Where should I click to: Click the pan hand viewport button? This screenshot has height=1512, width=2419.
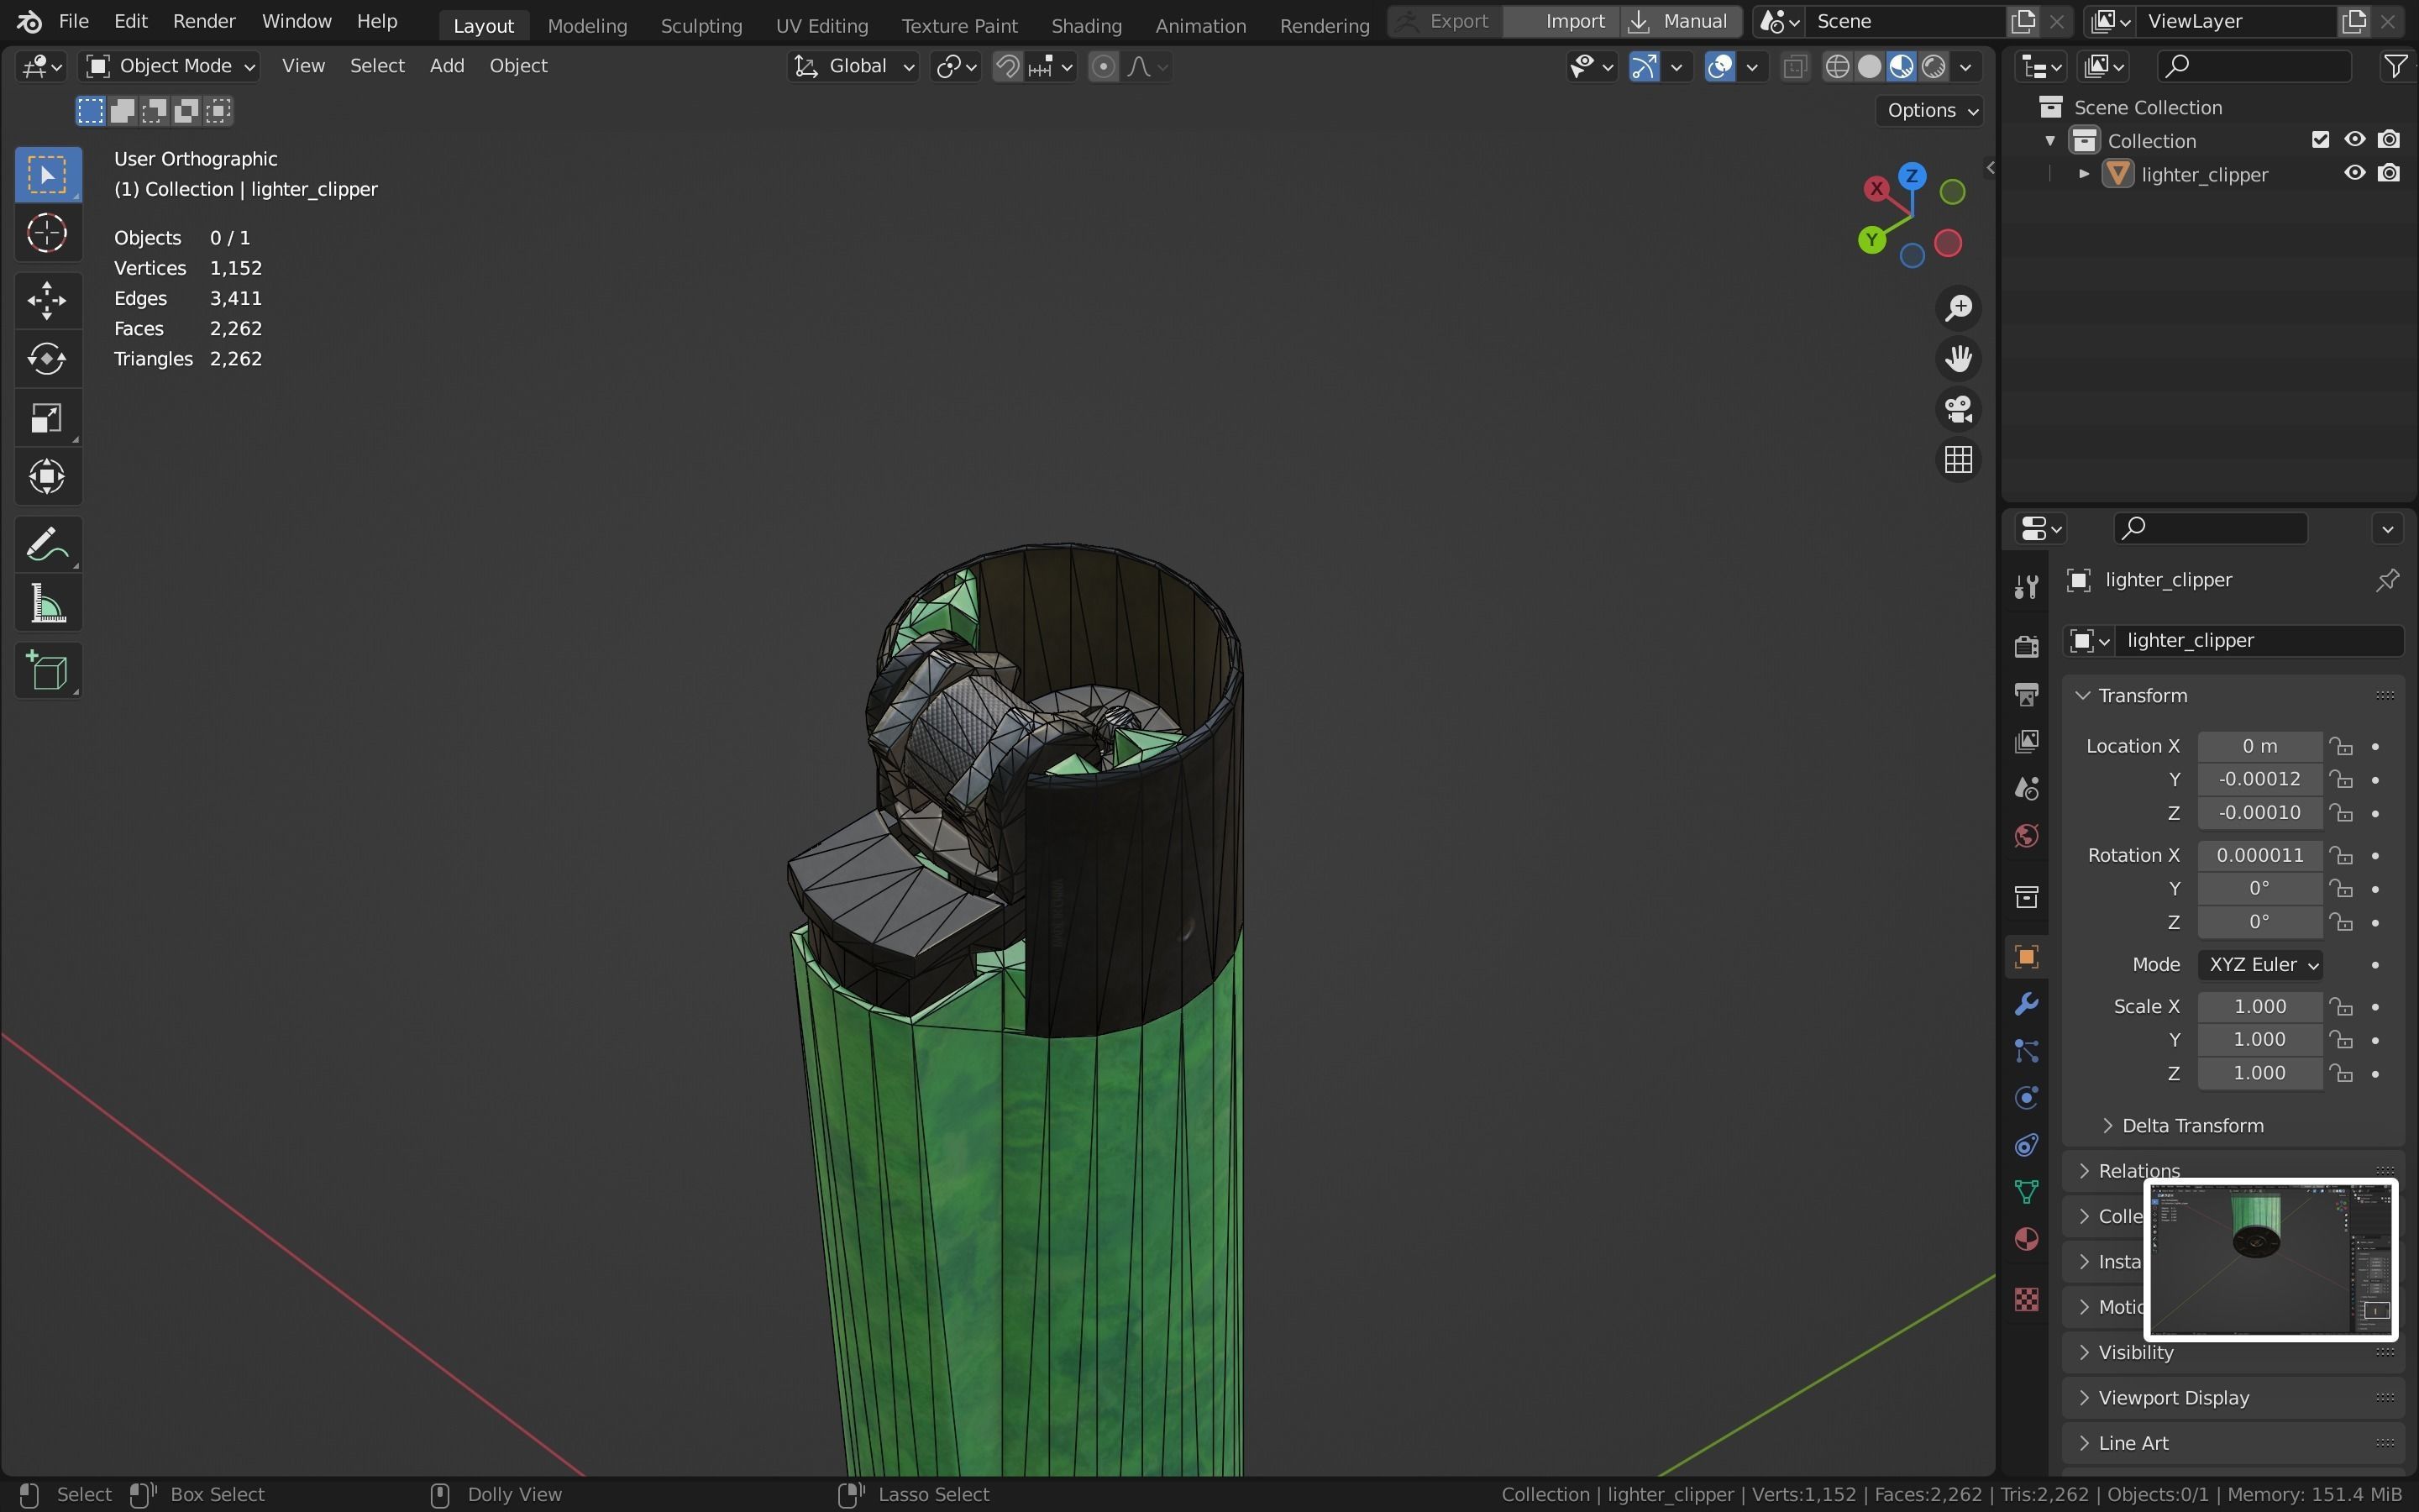coord(1958,358)
